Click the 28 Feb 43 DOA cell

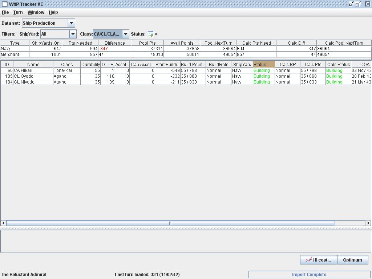coord(361,76)
